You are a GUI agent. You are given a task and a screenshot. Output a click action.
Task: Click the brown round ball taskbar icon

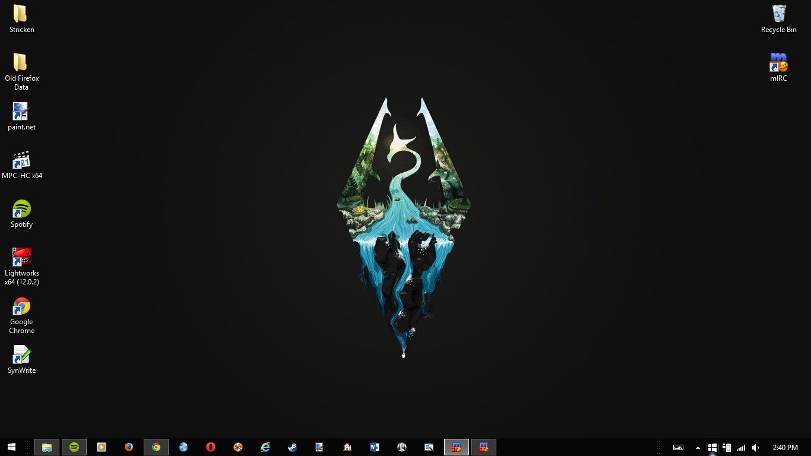[x=238, y=447]
